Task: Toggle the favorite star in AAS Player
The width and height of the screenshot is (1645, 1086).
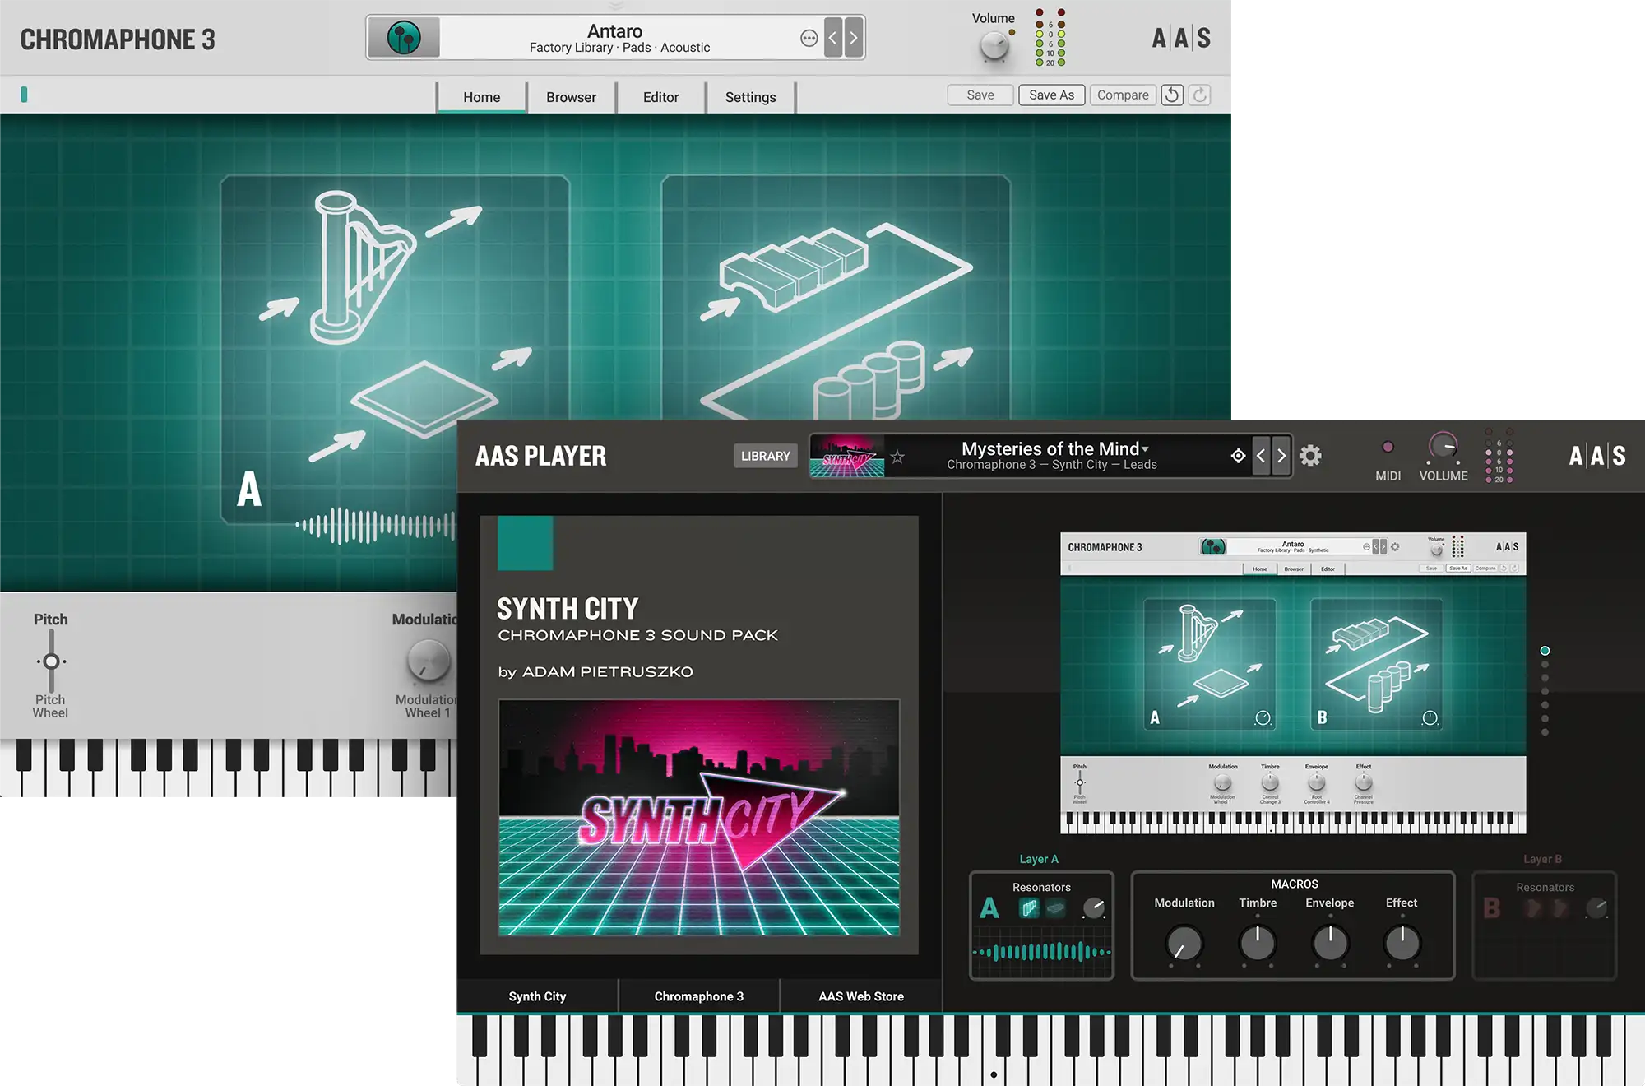Action: [x=897, y=457]
